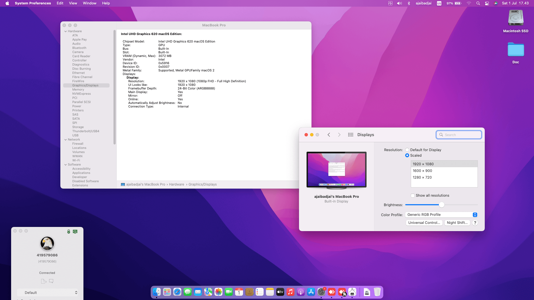The width and height of the screenshot is (534, 300).
Task: Show all preferences grid icon
Action: point(350,135)
